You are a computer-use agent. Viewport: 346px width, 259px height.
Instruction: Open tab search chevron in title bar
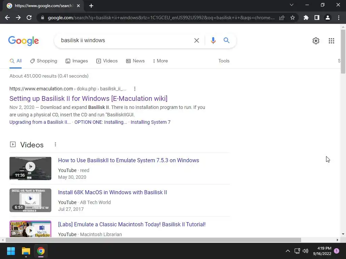[x=292, y=5]
